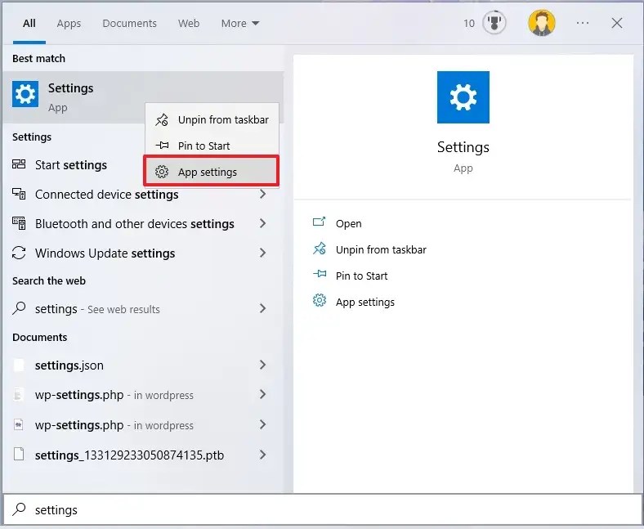Click the Start settings tiles icon
Viewport: 644px width, 529px height.
(x=19, y=164)
